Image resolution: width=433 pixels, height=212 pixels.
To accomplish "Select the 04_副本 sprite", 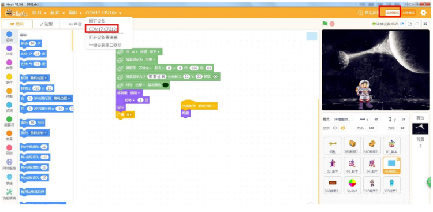I will [x=372, y=165].
